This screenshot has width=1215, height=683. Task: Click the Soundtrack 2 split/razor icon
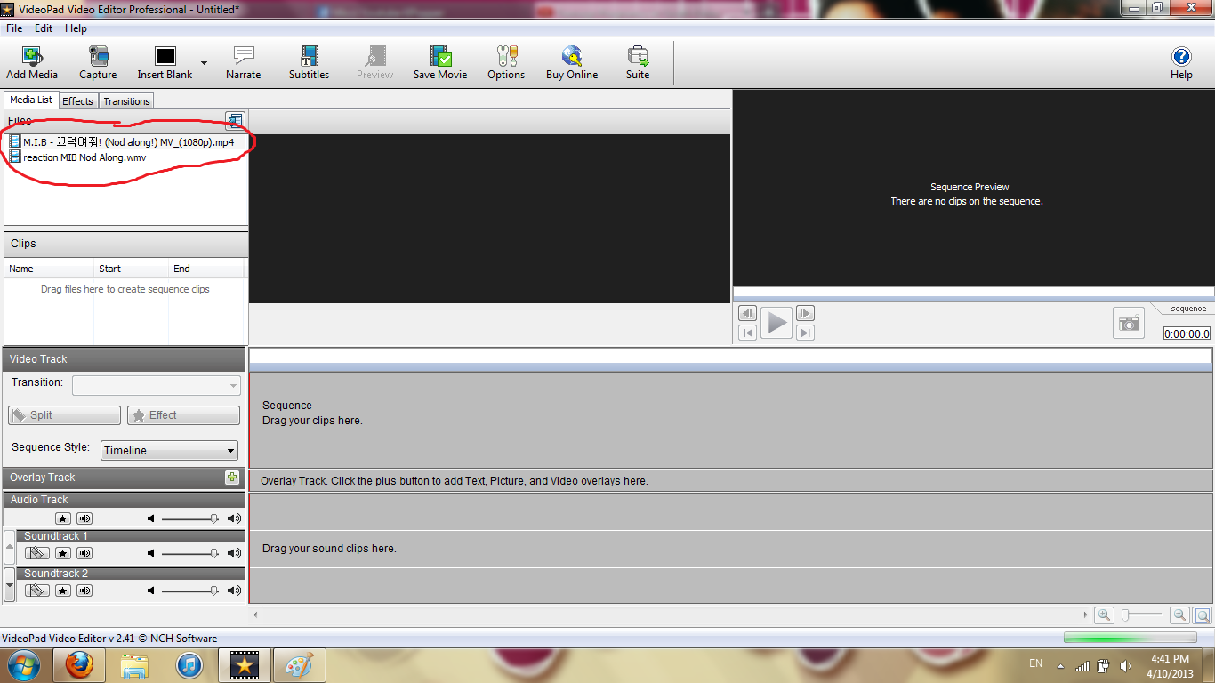point(36,591)
